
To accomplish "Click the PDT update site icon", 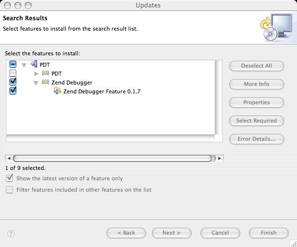I will 34,64.
